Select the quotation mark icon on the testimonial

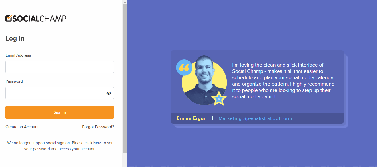pos(184,68)
